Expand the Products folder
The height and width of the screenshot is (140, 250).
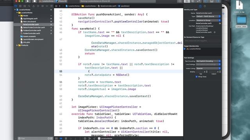pos(17,45)
